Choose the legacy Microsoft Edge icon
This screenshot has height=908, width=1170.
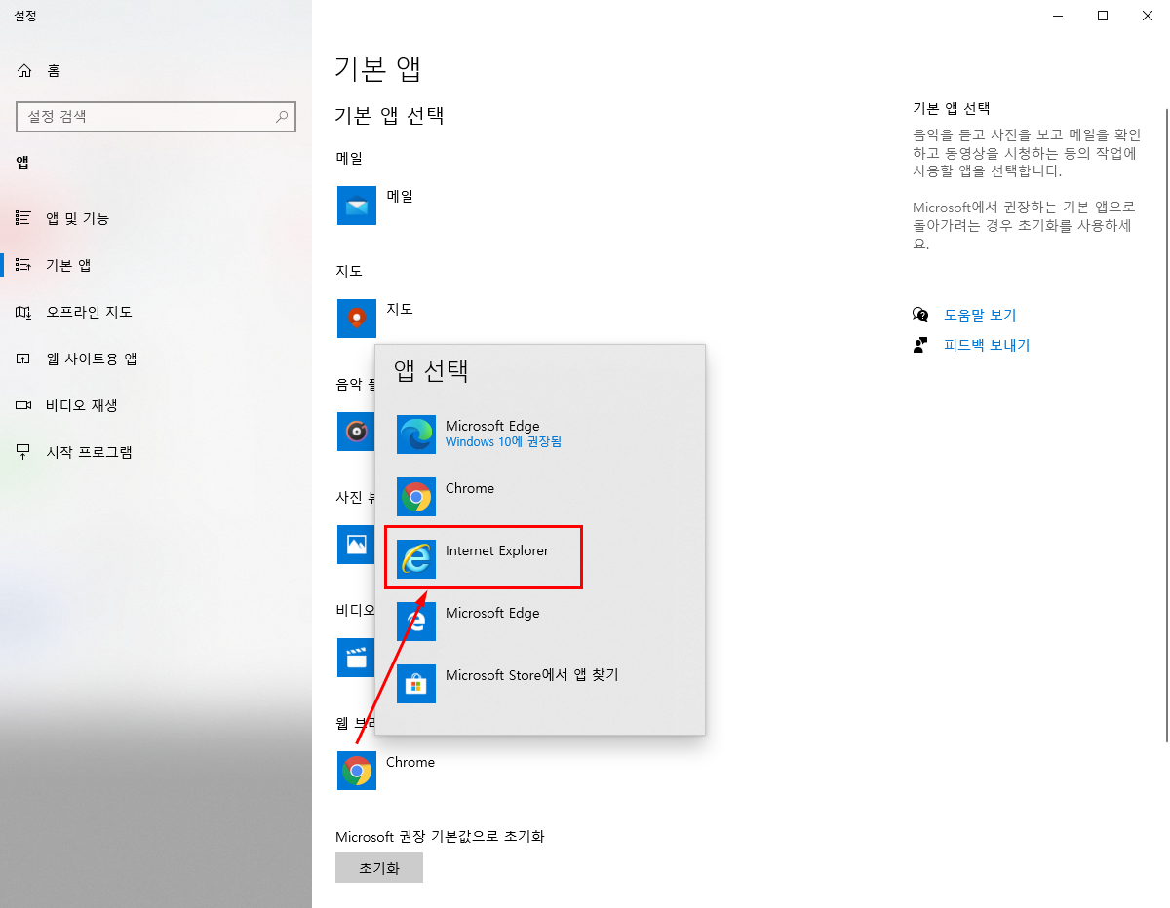pyautogui.click(x=416, y=622)
